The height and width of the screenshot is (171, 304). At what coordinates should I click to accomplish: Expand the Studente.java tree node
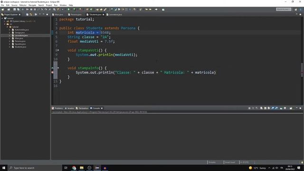click(9, 47)
